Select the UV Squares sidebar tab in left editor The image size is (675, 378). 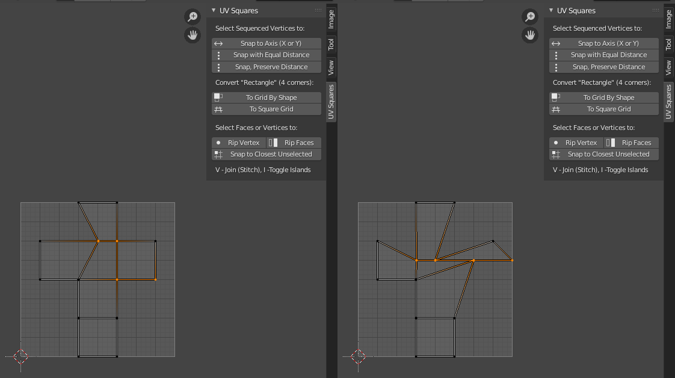pos(331,102)
